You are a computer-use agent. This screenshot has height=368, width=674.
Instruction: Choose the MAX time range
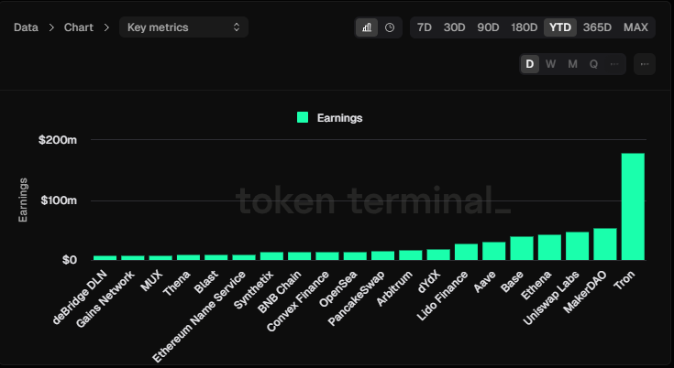(x=635, y=27)
